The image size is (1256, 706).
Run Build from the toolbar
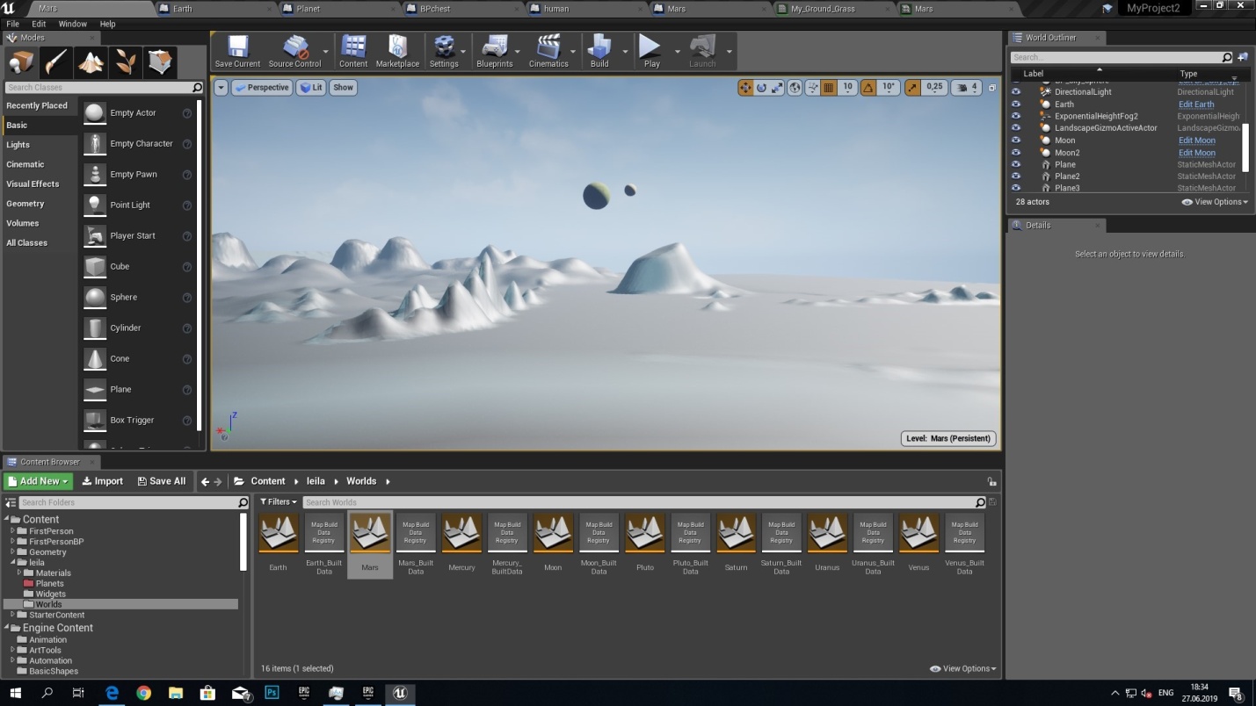coord(599,52)
